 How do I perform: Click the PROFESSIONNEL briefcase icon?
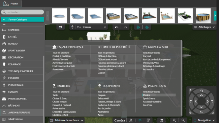pos(4,99)
